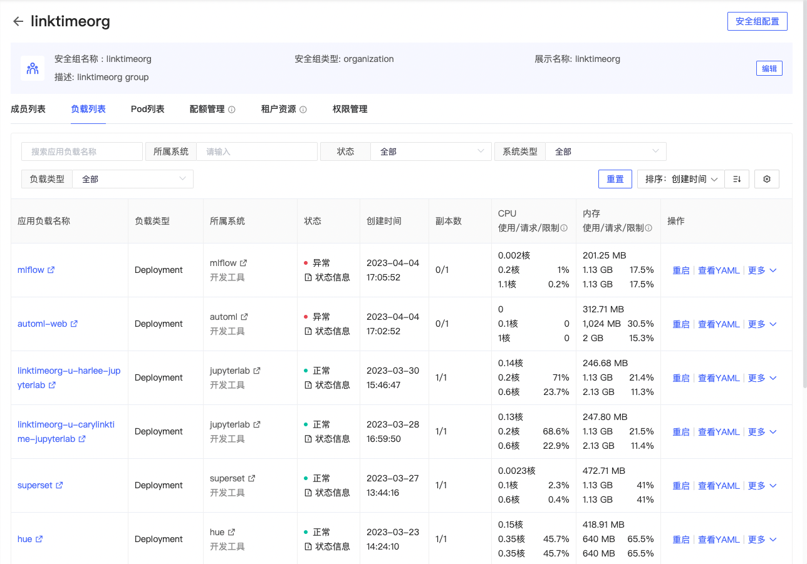Click info icon beside 租户资源 tab

coord(303,110)
